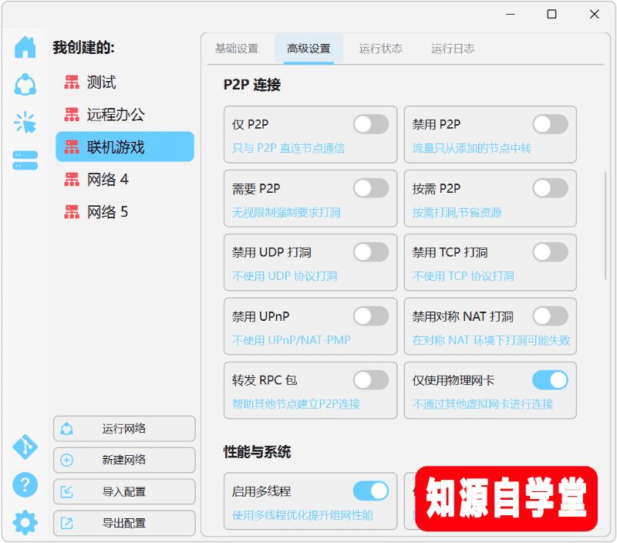Viewport: 617px width, 543px height.
Task: Click the network icon beside 网络 4
Action: tap(72, 179)
